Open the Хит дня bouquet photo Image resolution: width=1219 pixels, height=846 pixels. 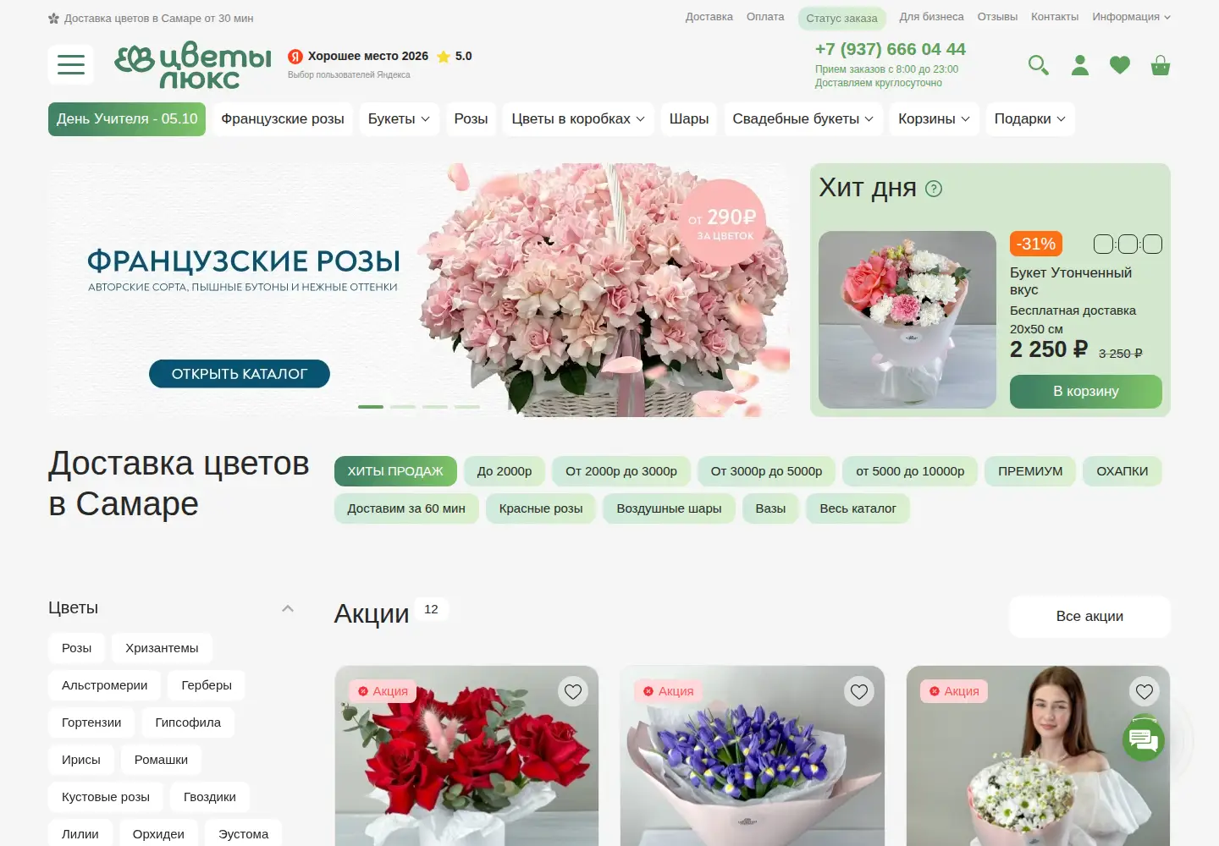[907, 320]
